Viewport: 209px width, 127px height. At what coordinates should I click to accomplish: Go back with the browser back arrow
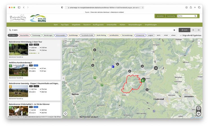[x=24, y=8]
